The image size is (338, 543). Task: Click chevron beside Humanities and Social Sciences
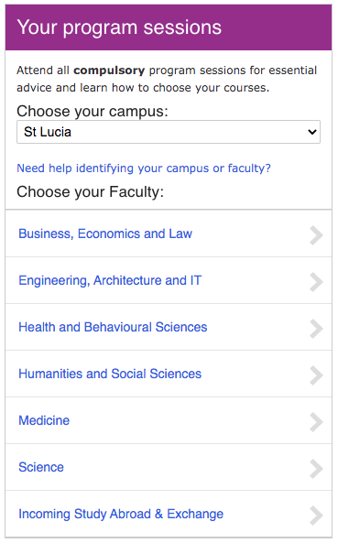point(316,375)
